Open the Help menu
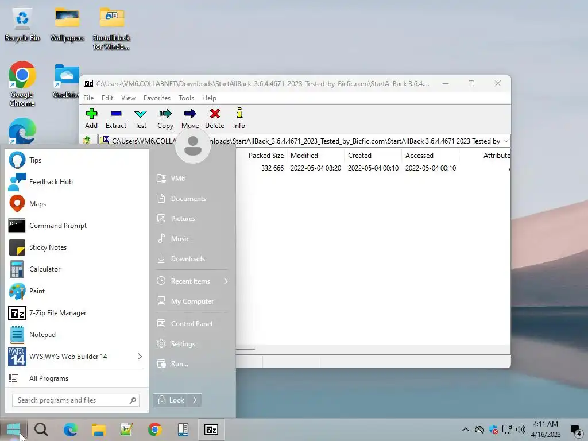 tap(209, 98)
